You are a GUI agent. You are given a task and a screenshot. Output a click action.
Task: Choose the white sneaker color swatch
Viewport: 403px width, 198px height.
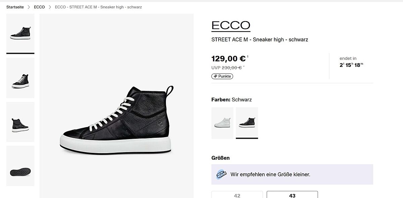tap(222, 123)
